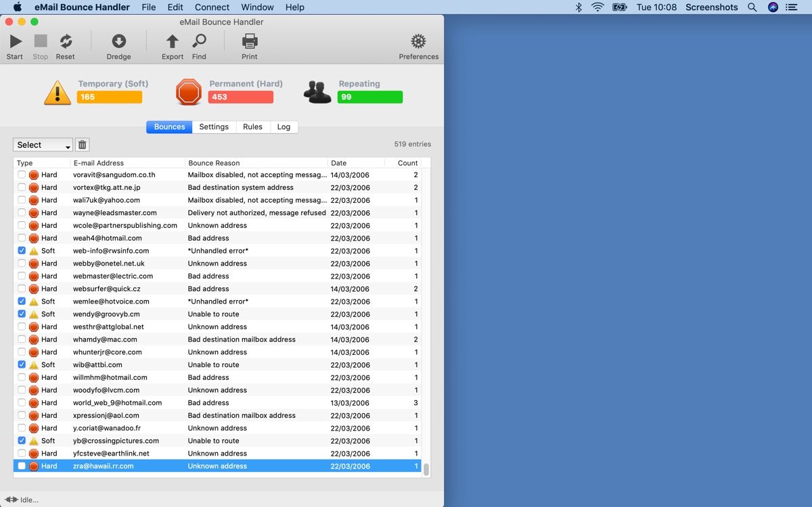The height and width of the screenshot is (507, 812).
Task: Click the Repeating count badge
Action: click(370, 97)
